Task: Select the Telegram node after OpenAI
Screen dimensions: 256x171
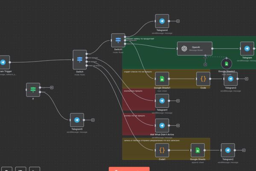Action: 247,48
